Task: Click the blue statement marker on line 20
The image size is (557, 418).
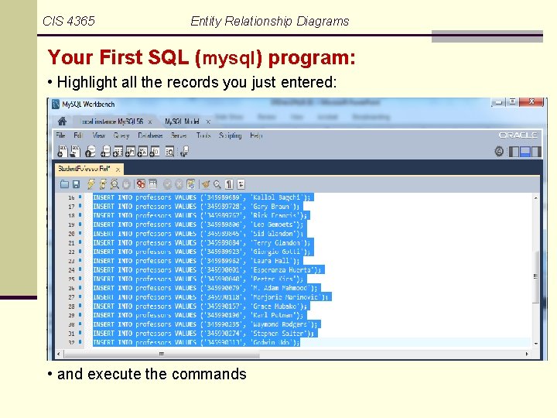Action: coord(80,233)
